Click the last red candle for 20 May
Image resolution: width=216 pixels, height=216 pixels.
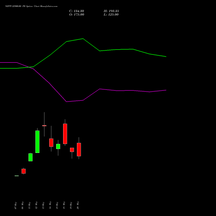click(x=79, y=149)
